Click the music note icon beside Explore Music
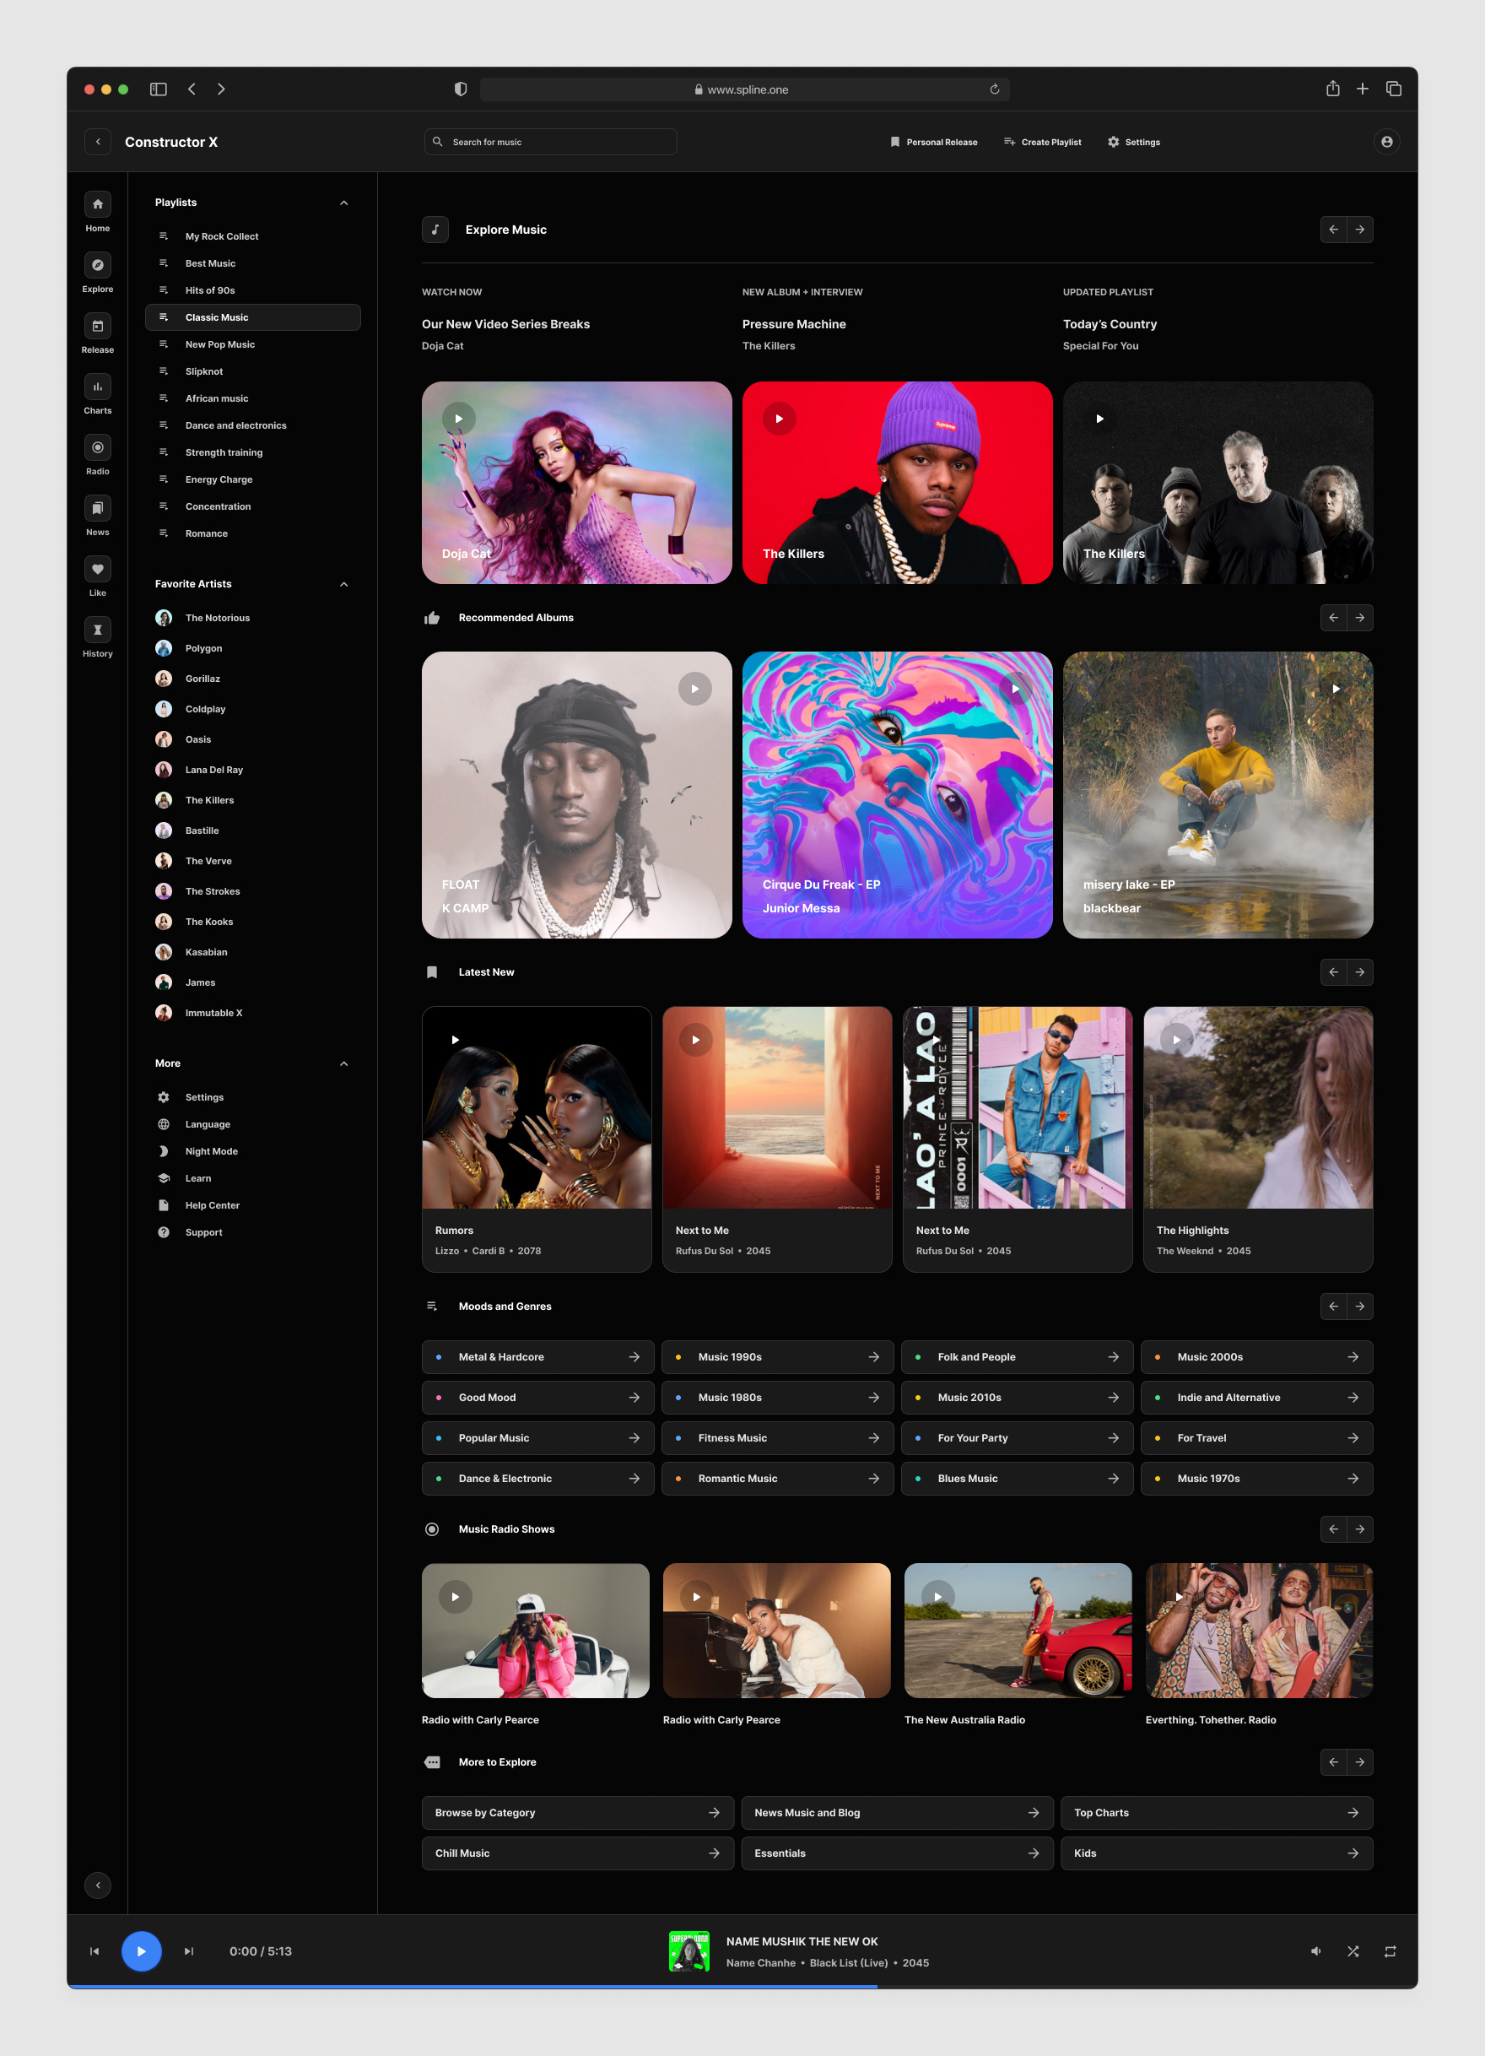The image size is (1485, 2056). coord(435,230)
